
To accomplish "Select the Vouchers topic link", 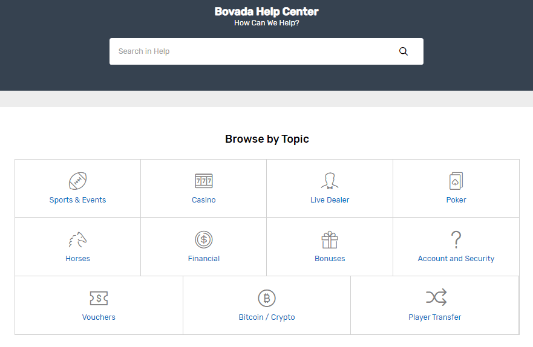I will [99, 317].
